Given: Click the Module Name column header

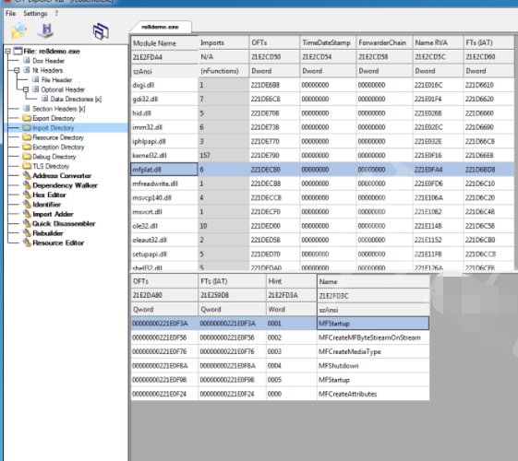Looking at the screenshot, I should click(x=164, y=42).
